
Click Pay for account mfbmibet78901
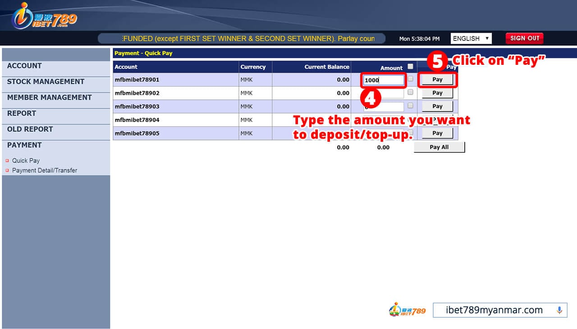click(437, 79)
